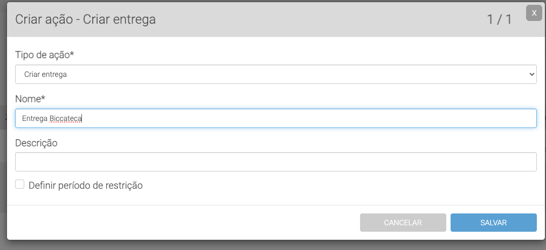Enable 'Definir período de restrição' checkbox
This screenshot has width=546, height=250.
(20, 184)
